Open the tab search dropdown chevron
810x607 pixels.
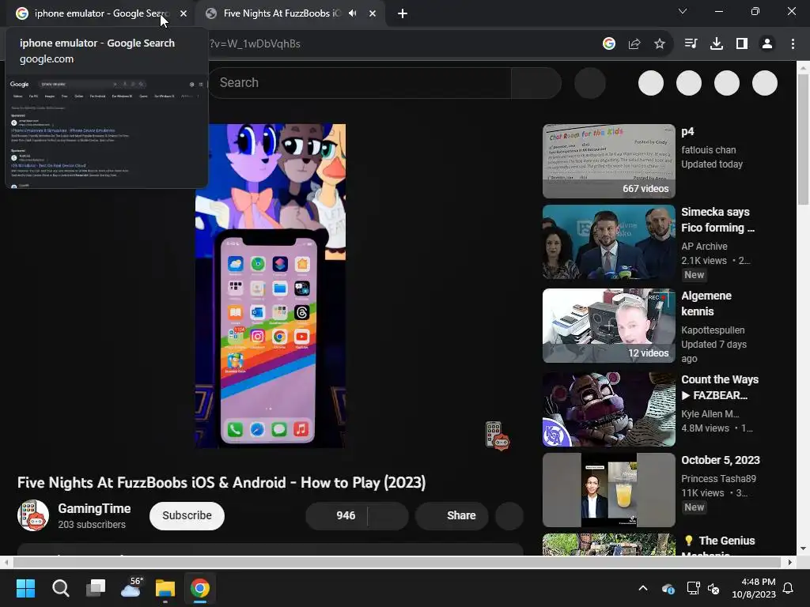click(x=683, y=11)
